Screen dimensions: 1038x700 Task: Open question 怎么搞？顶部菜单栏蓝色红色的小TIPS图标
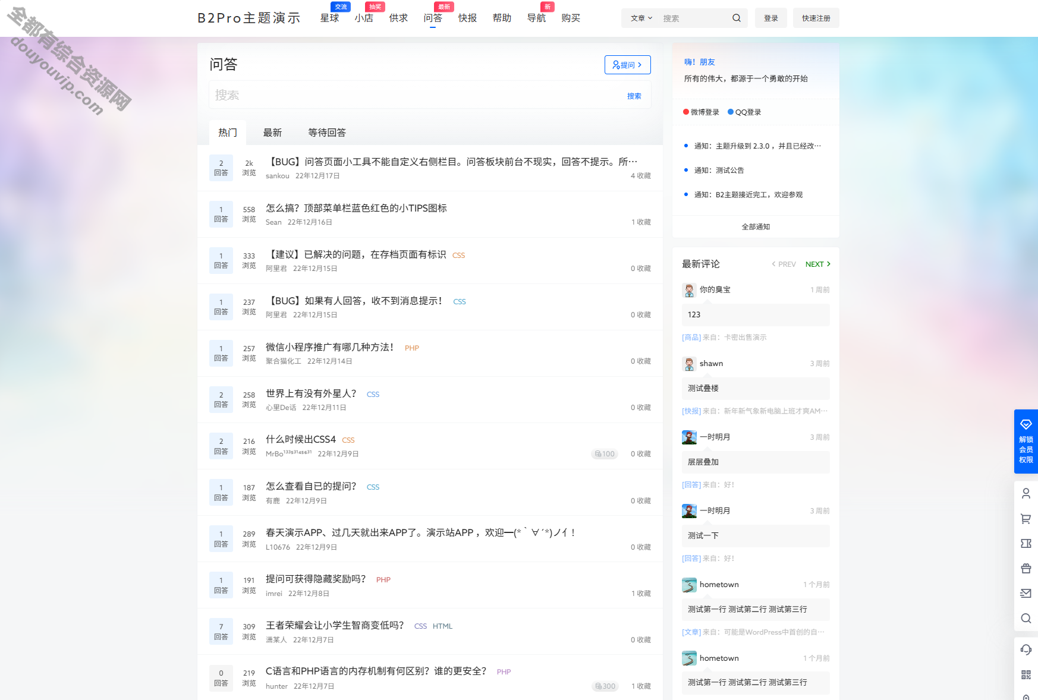pos(356,208)
